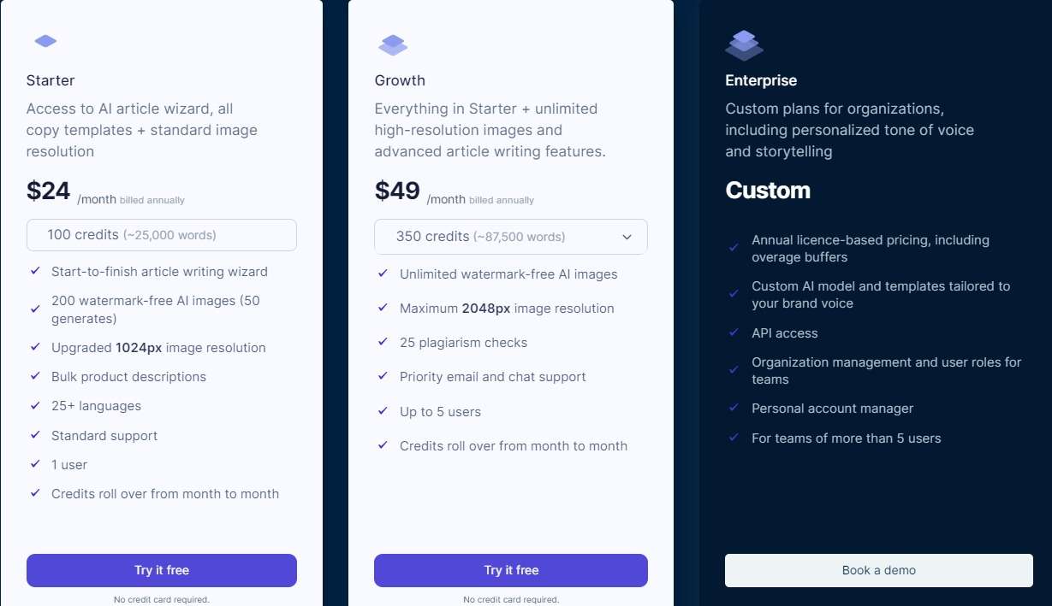Click checkmark next to Bulk product descriptions
Viewport: 1052px width, 606px height.
(x=35, y=376)
